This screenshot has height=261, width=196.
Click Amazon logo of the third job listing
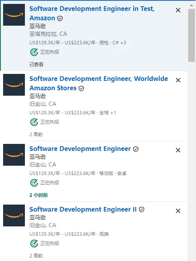click(x=14, y=155)
